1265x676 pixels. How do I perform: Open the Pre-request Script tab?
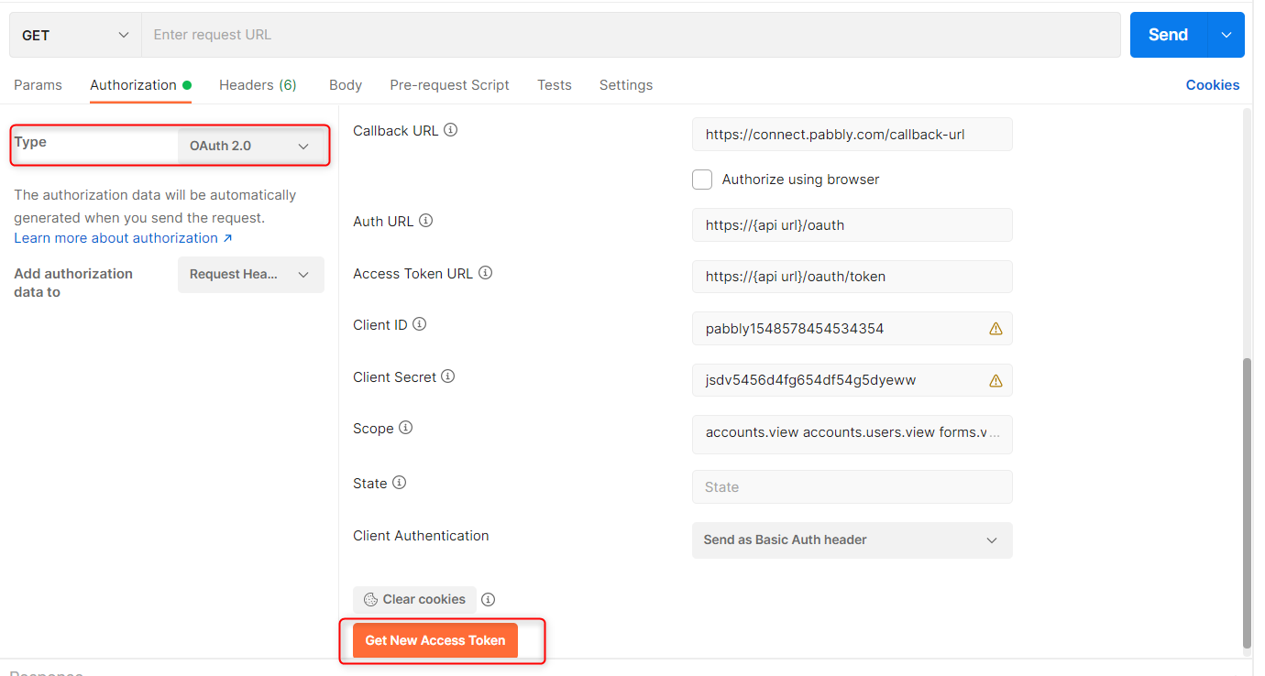pyautogui.click(x=449, y=85)
